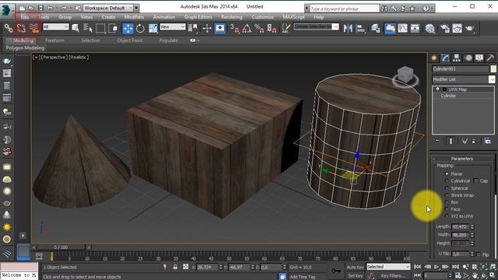Open the Create command panel tab
Viewport: 498px width, 280px height.
coord(434,58)
